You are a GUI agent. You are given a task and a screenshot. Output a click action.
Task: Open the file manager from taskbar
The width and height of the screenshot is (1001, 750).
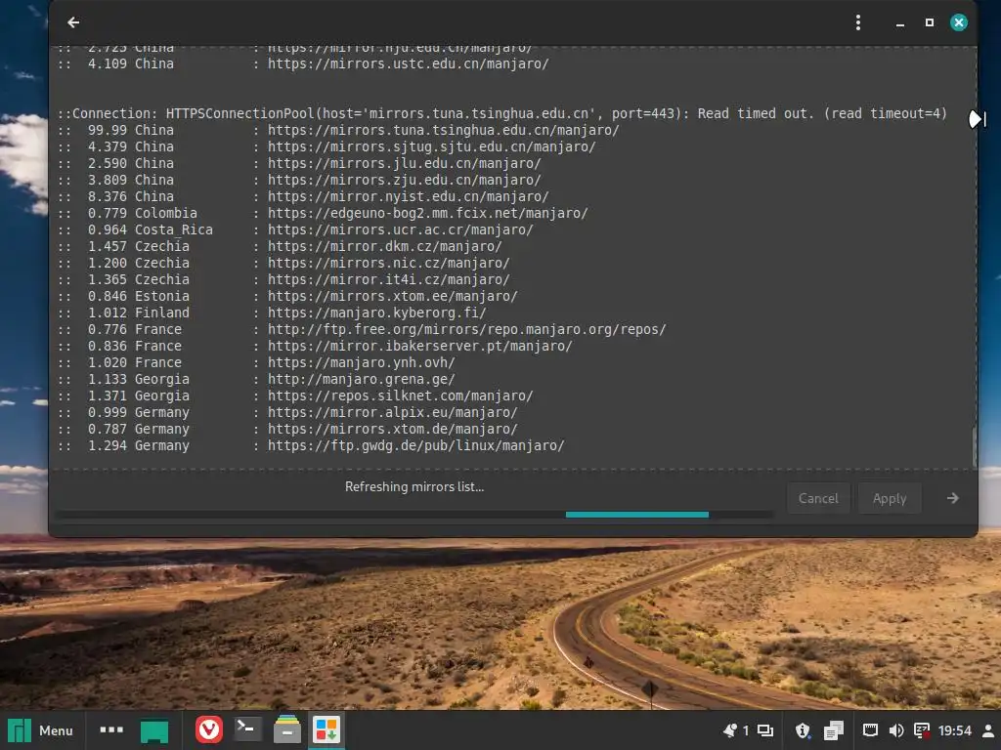pos(286,729)
